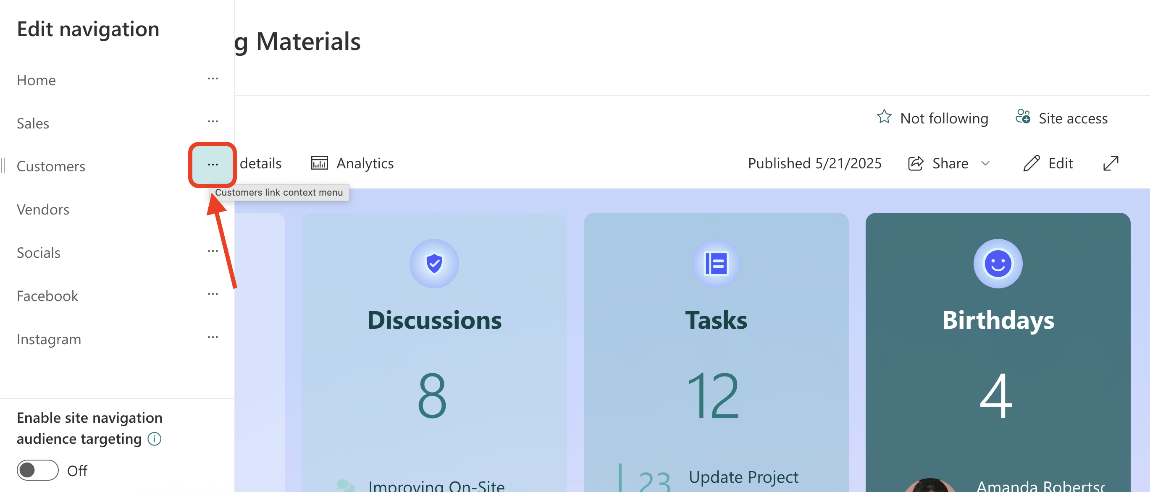This screenshot has width=1150, height=492.
Task: Open the Update Project task link
Action: (x=743, y=477)
